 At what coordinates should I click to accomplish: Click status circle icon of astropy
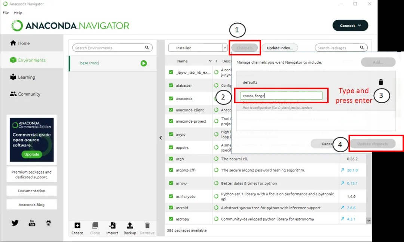(216, 219)
